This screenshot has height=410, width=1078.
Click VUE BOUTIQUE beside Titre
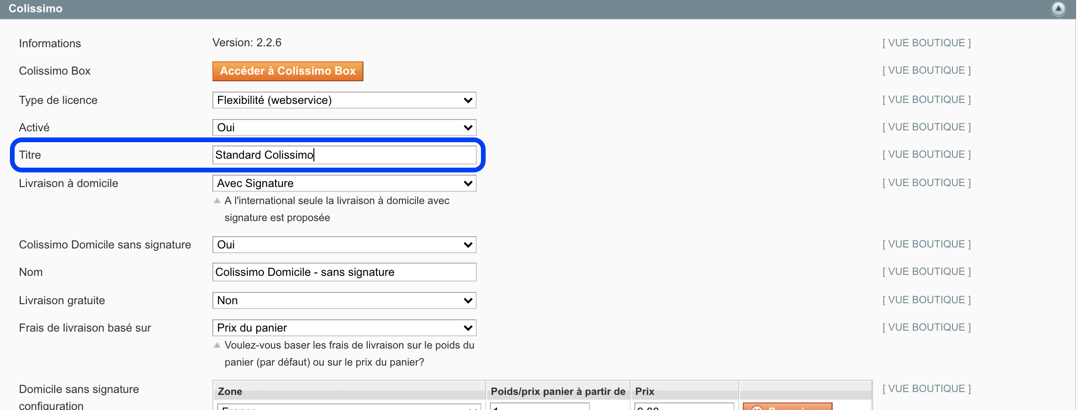pyautogui.click(x=926, y=154)
